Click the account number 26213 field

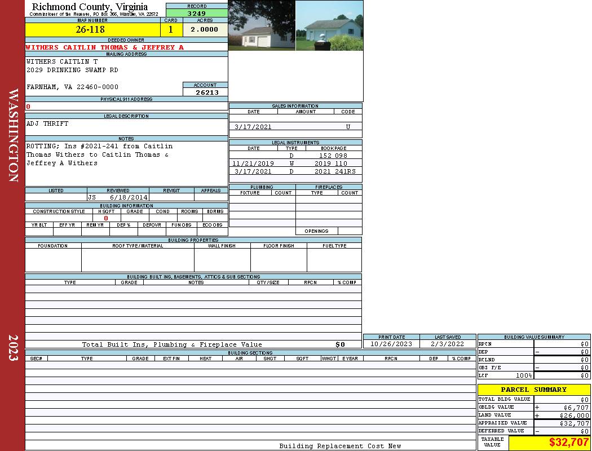[205, 92]
